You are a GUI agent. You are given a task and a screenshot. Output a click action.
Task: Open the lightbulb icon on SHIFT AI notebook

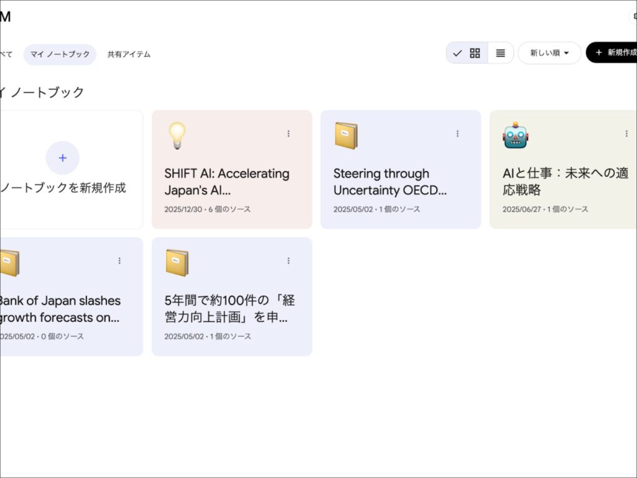pos(176,135)
